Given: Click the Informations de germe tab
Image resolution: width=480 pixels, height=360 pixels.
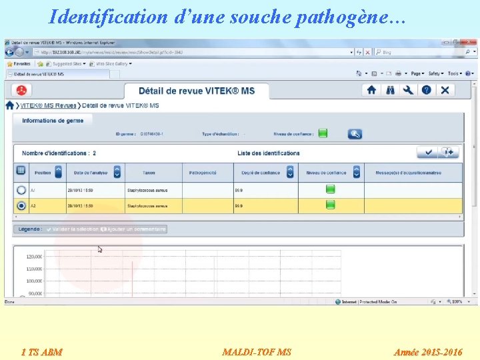Looking at the screenshot, I should click(53, 121).
